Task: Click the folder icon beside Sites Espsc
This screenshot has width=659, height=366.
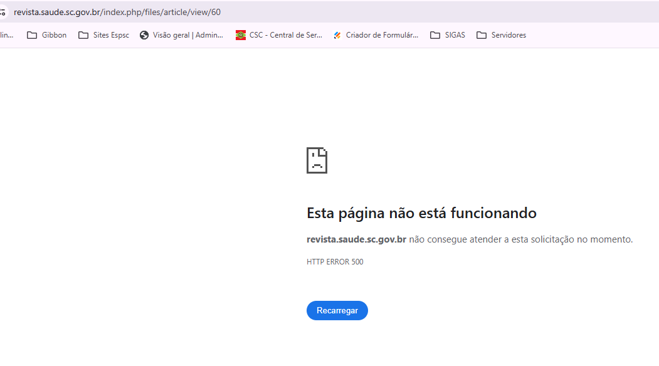Action: (x=83, y=35)
